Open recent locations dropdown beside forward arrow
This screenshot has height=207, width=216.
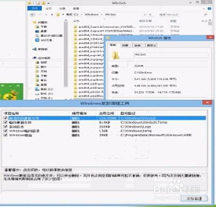pos(46,15)
